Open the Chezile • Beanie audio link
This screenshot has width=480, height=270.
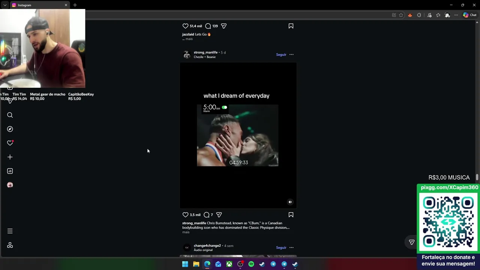click(205, 57)
